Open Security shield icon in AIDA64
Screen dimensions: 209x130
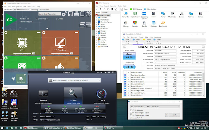tap(135, 24)
